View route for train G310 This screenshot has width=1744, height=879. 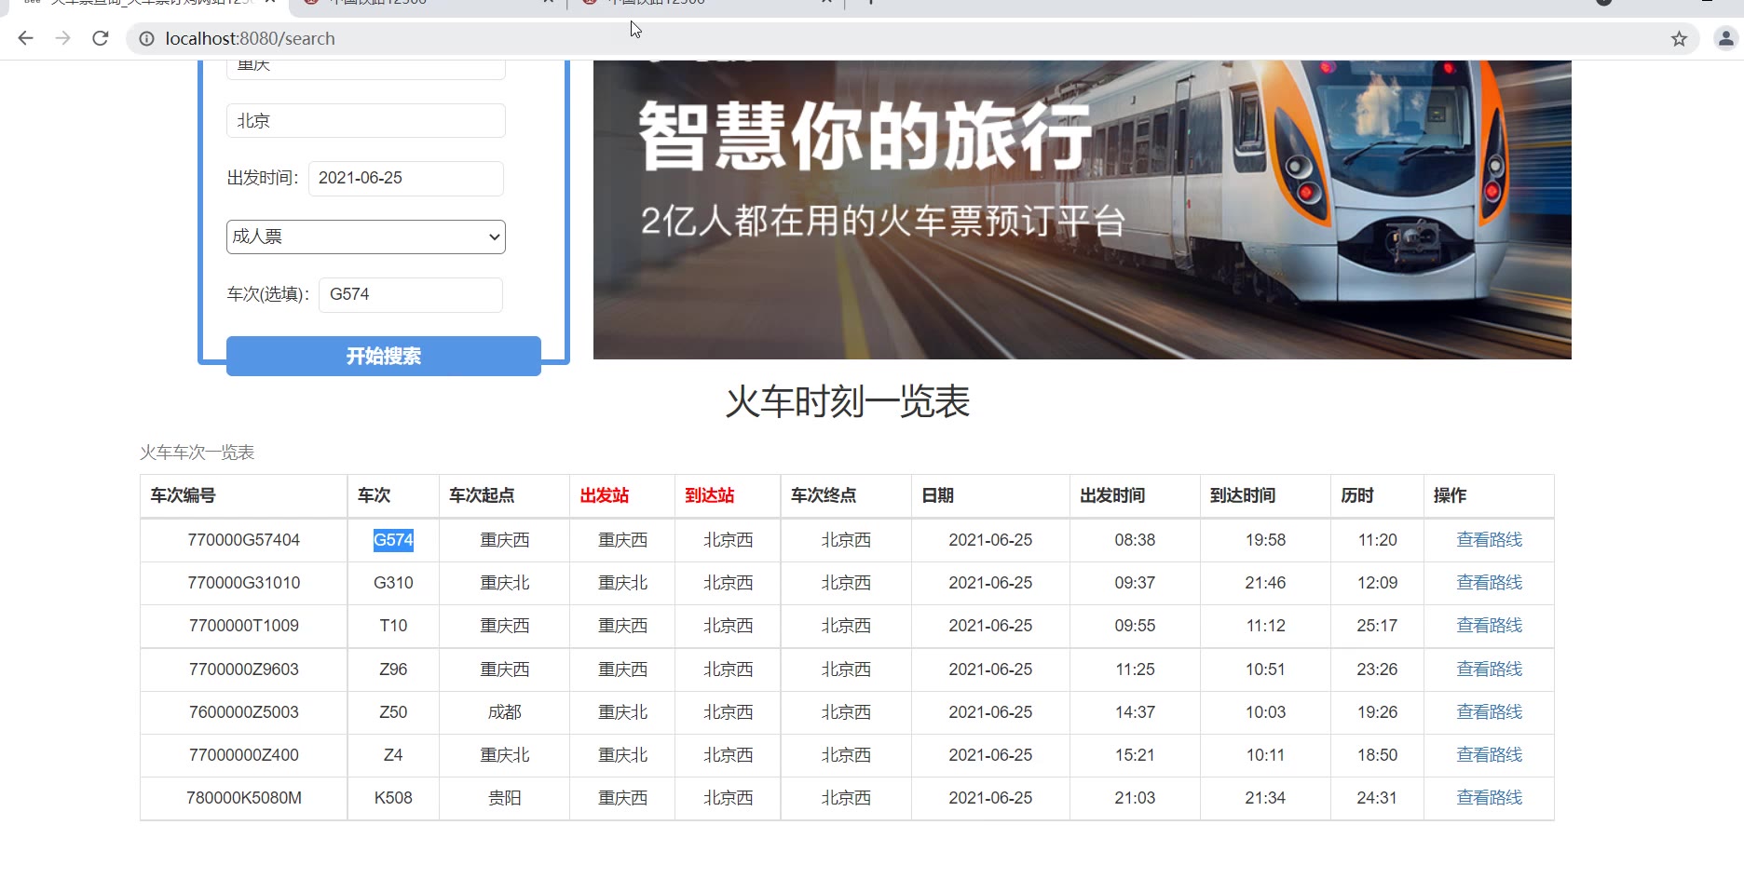[x=1489, y=583]
